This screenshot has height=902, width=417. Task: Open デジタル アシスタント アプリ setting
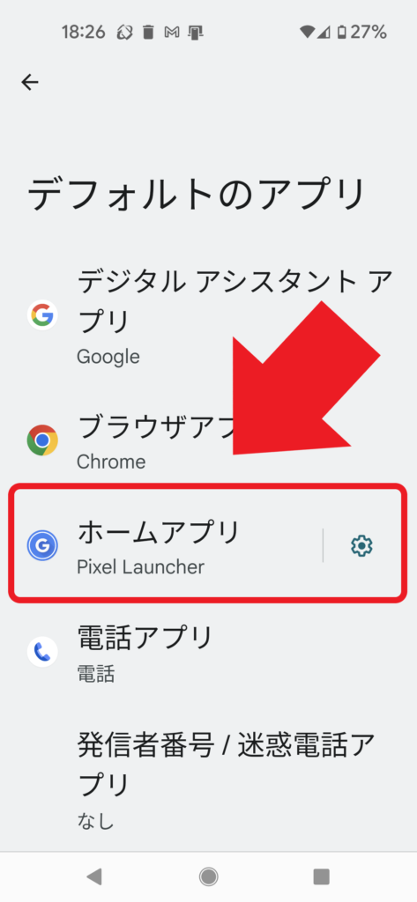click(x=208, y=315)
